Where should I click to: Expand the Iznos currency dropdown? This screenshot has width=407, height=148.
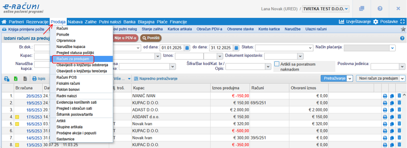point(220,56)
